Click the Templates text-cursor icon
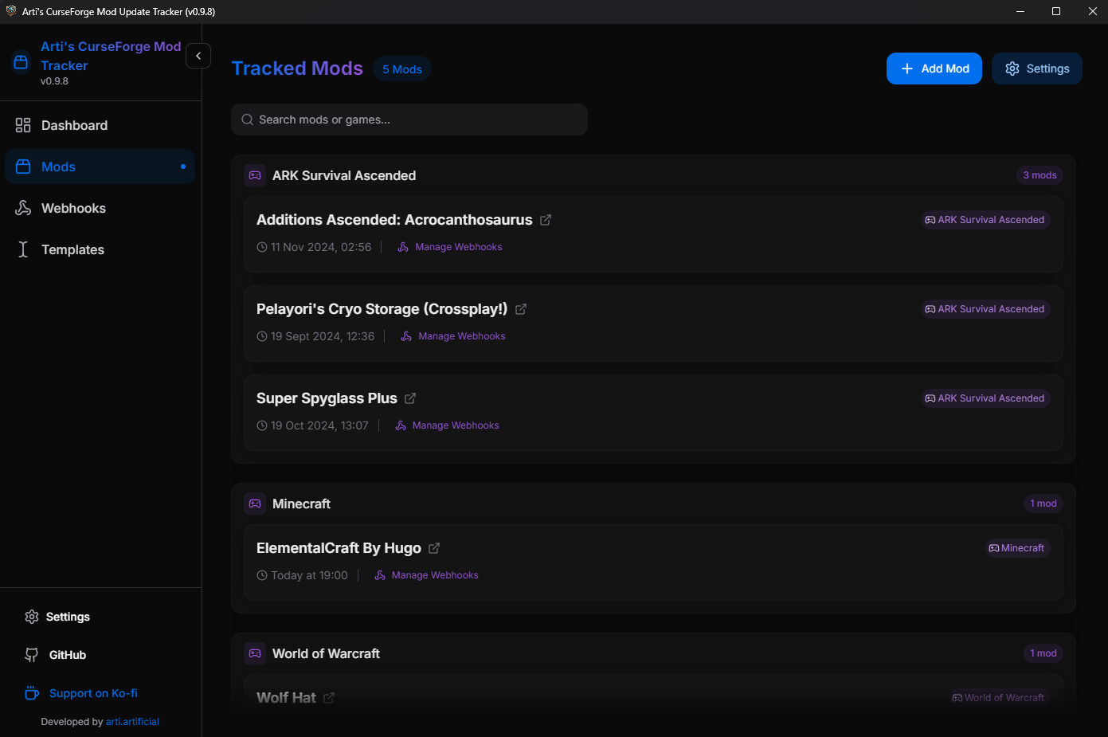Viewport: 1108px width, 737px height. tap(23, 249)
